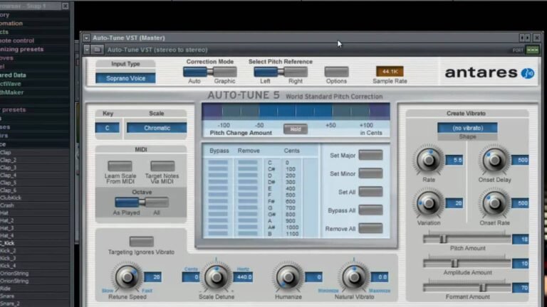
Task: Click the Bypass All button
Action: click(370, 210)
